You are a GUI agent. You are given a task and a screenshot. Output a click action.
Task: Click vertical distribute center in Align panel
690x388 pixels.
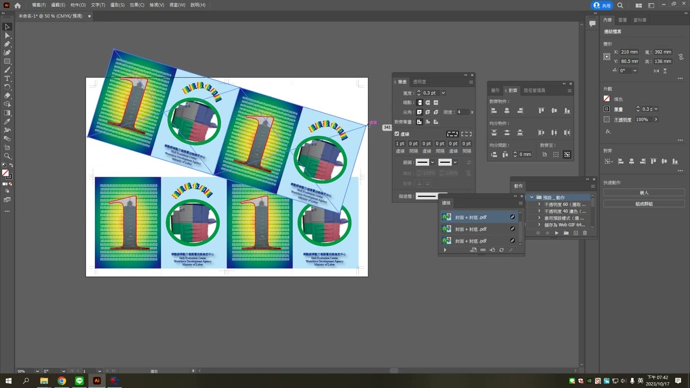pos(507,133)
